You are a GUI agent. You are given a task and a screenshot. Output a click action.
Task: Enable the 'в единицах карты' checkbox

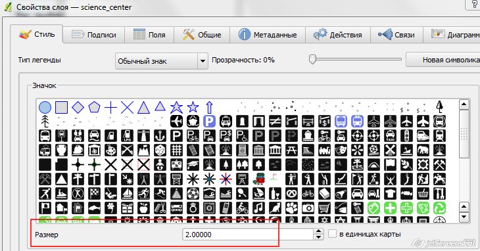pos(332,234)
